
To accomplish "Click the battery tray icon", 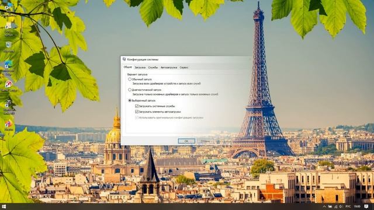I will pyautogui.click(x=330, y=206).
